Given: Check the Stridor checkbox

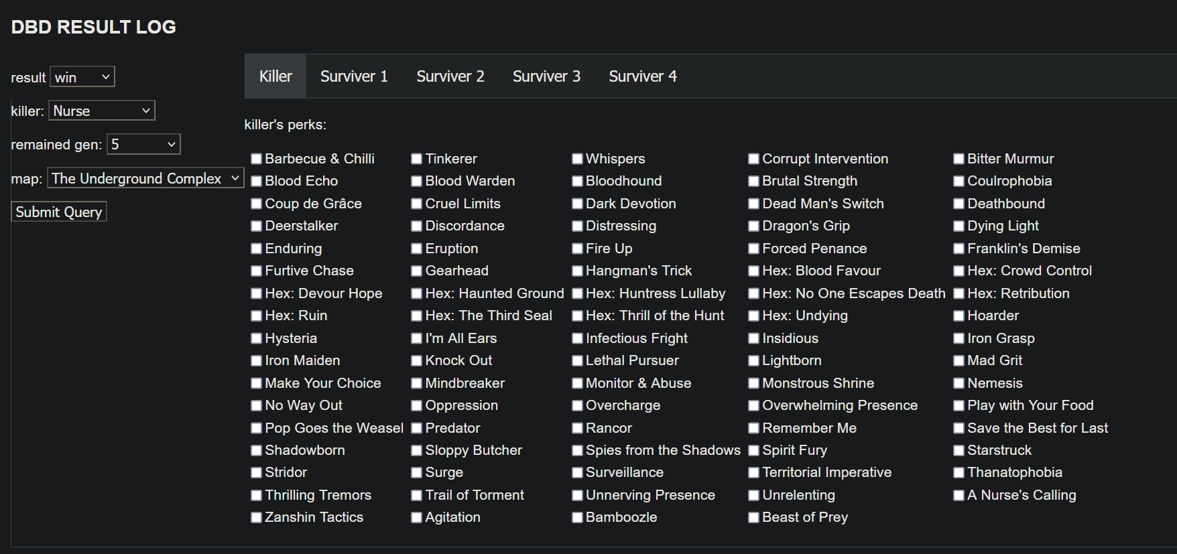Looking at the screenshot, I should coord(256,472).
